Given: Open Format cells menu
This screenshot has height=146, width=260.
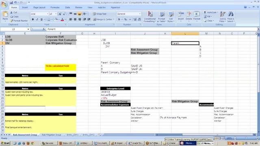Looking at the screenshot, I should tap(197, 17).
